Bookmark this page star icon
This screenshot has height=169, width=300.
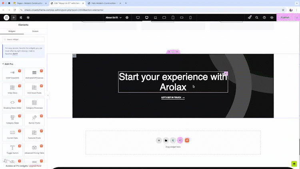pos(283,10)
